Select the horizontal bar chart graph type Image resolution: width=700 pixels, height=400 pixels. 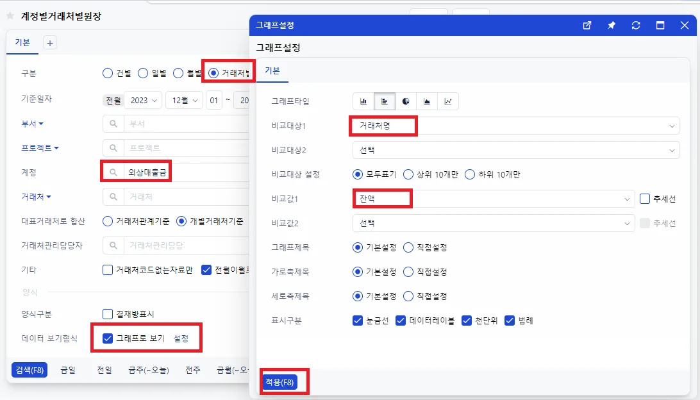click(x=385, y=101)
